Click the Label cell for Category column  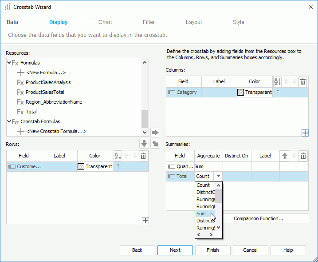coord(219,92)
